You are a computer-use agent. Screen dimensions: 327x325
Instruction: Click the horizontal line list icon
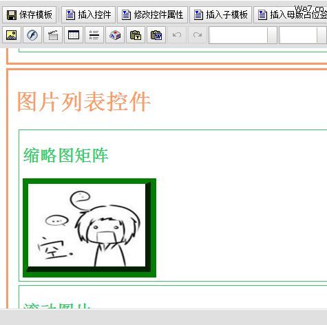click(94, 35)
